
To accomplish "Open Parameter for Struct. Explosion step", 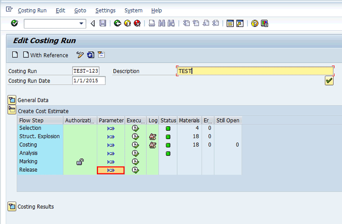I will 111,137.
